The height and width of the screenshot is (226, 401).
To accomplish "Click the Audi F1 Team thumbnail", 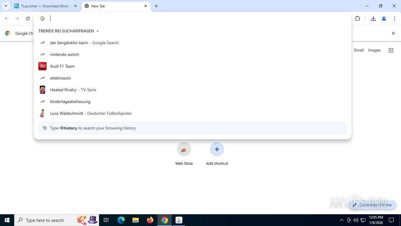I will click(42, 66).
